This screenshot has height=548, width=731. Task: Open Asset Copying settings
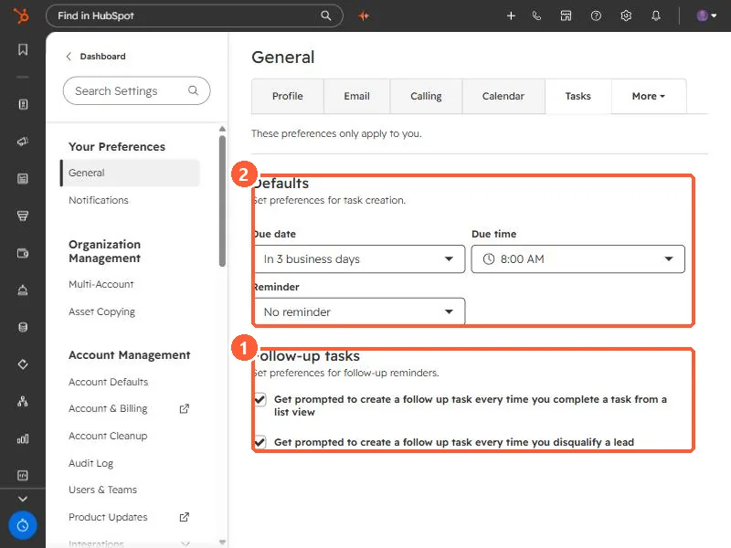pyautogui.click(x=101, y=311)
